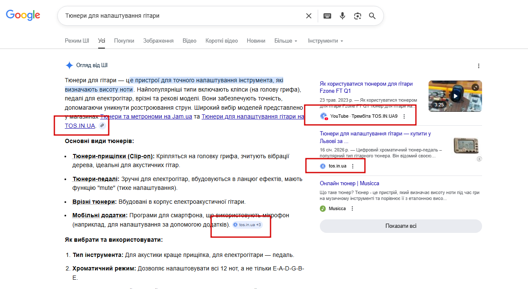Open search by image camera icon
Viewport: 528px width, 289px height.
point(358,16)
